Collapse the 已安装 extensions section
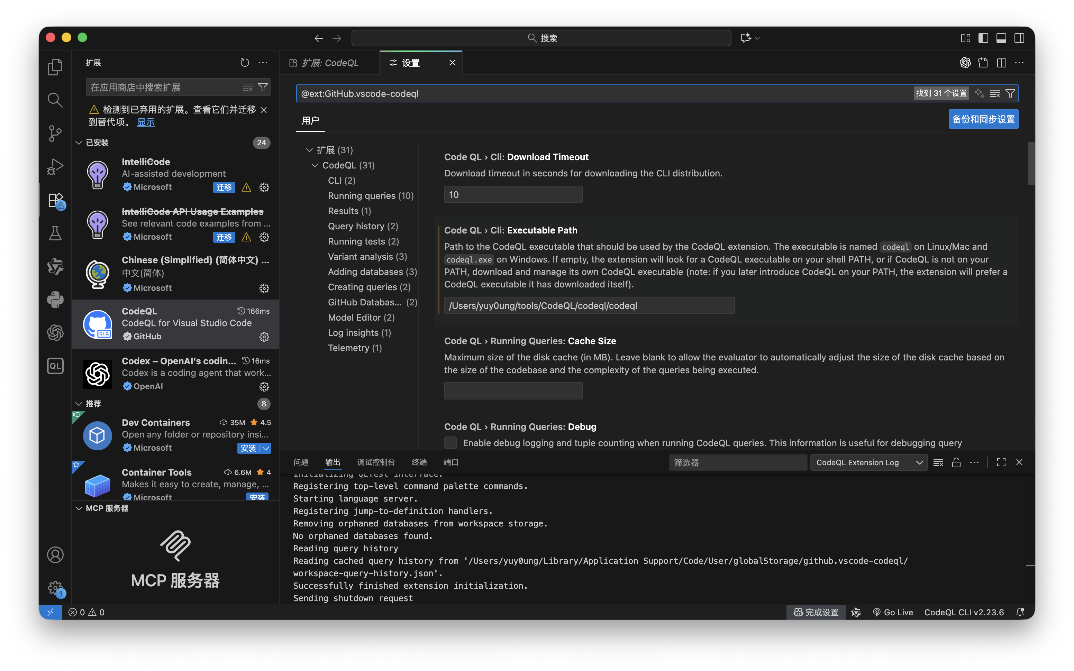1074x671 pixels. (79, 143)
